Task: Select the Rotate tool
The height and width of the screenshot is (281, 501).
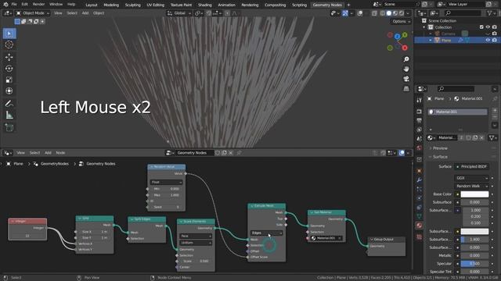Action: pos(9,69)
